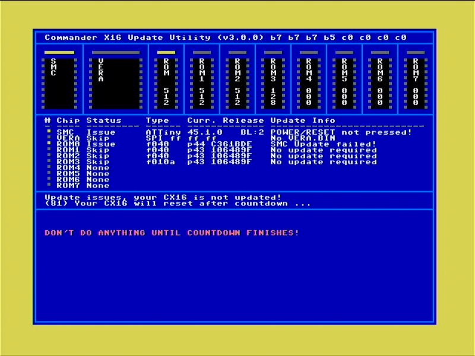
Task: Click 'ROM0' in the chip list
Action: pos(68,144)
